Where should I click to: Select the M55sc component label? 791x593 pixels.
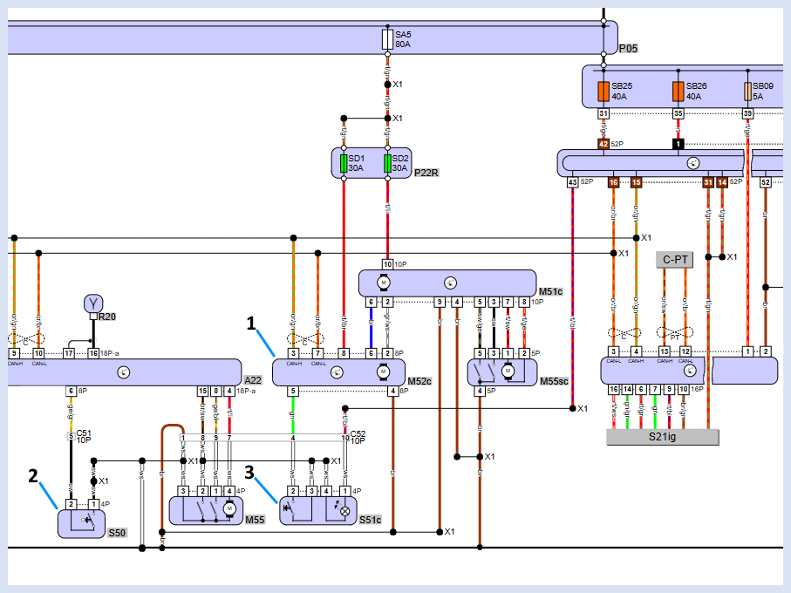[x=554, y=381]
